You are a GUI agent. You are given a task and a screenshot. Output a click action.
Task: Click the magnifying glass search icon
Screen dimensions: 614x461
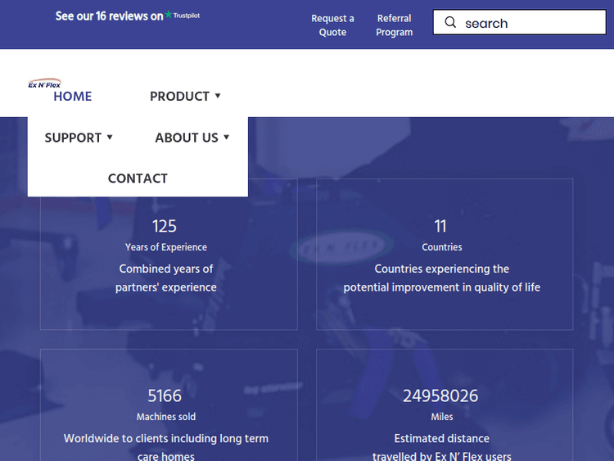tap(450, 23)
